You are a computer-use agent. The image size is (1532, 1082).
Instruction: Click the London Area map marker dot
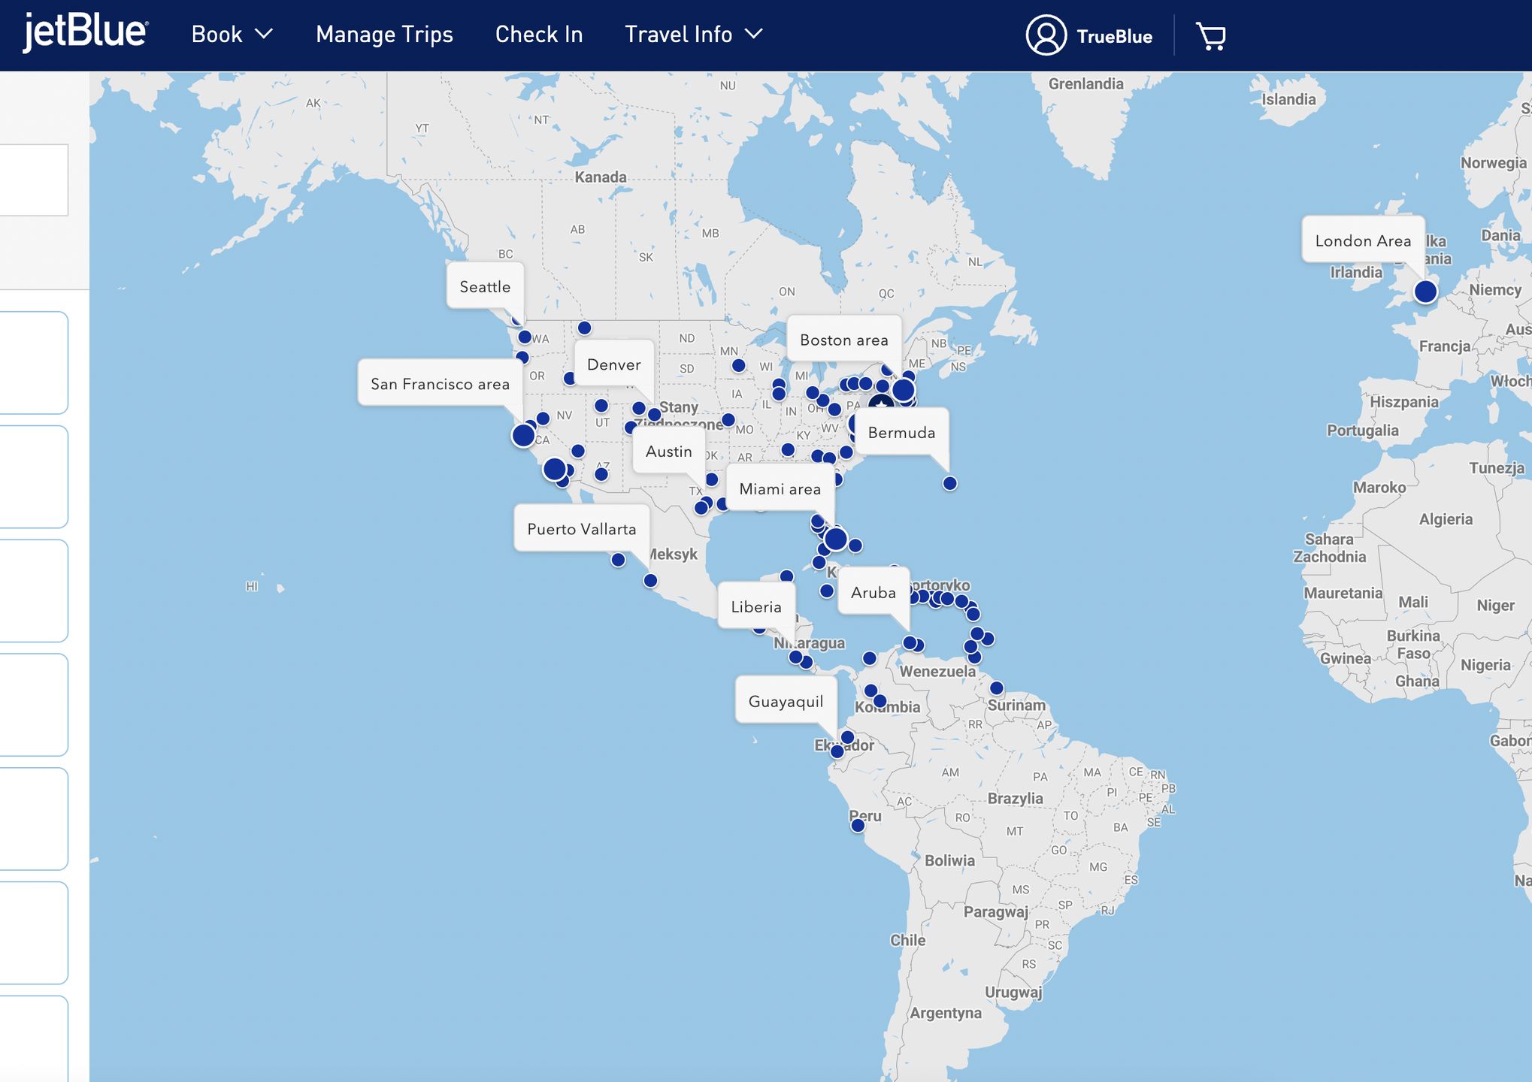pyautogui.click(x=1425, y=292)
